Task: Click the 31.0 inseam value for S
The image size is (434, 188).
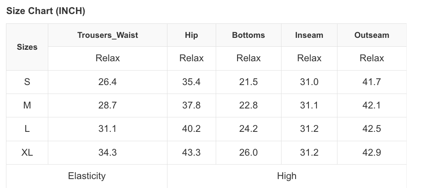Action: pyautogui.click(x=309, y=82)
